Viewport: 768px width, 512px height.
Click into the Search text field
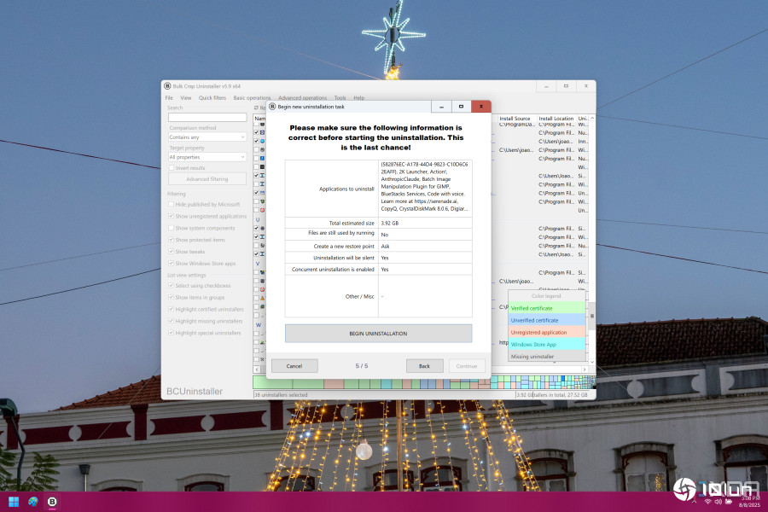(207, 117)
